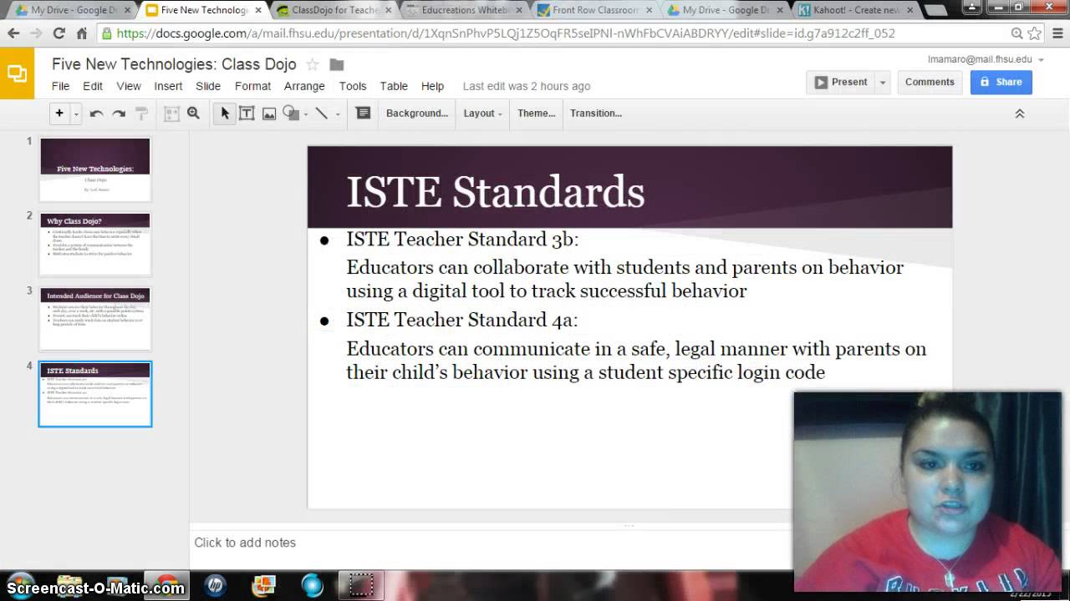Open the Slide menu
Viewport: 1070px width, 601px height.
(x=208, y=86)
